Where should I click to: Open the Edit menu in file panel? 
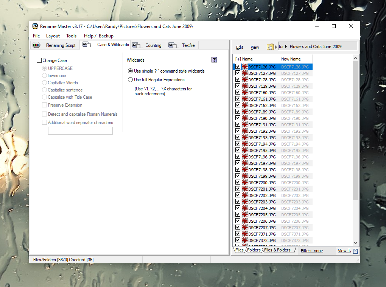[240, 47]
